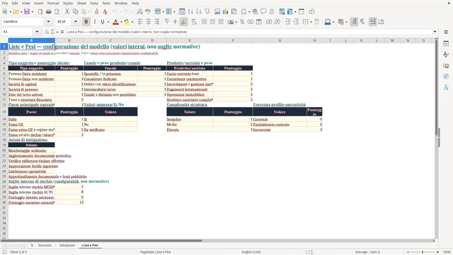
Task: Insert a comment bubble
Action: tap(263, 12)
